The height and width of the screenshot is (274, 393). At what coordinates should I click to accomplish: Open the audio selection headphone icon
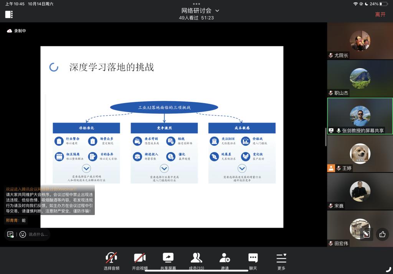111,258
